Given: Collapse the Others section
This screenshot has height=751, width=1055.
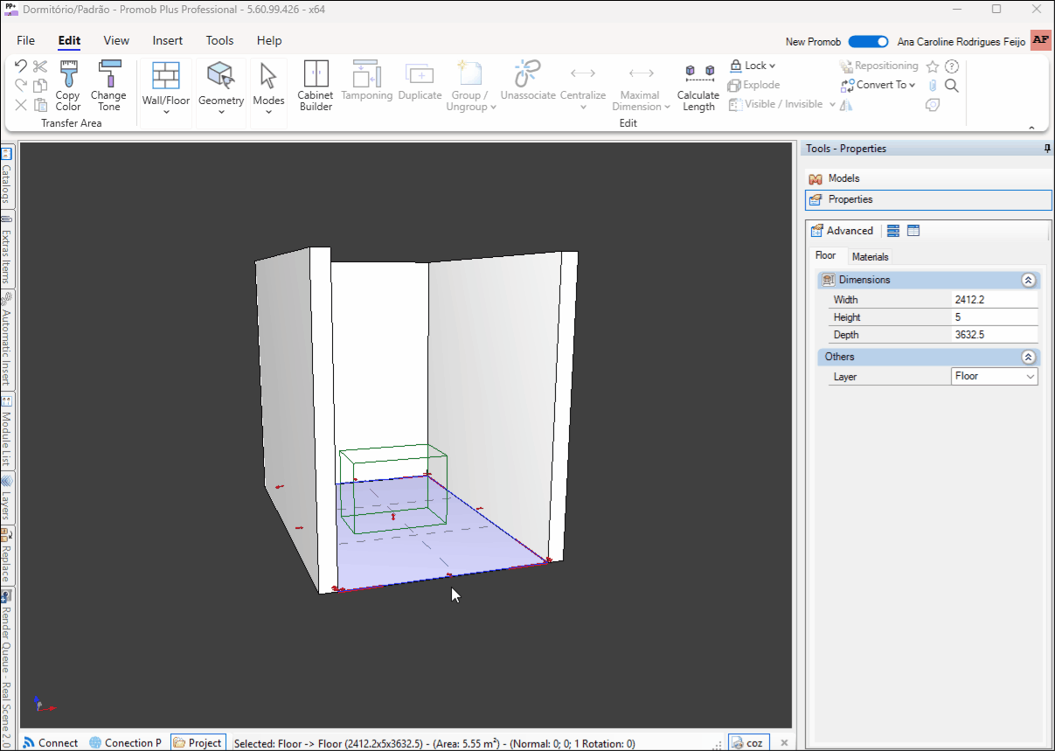Looking at the screenshot, I should coord(1028,358).
